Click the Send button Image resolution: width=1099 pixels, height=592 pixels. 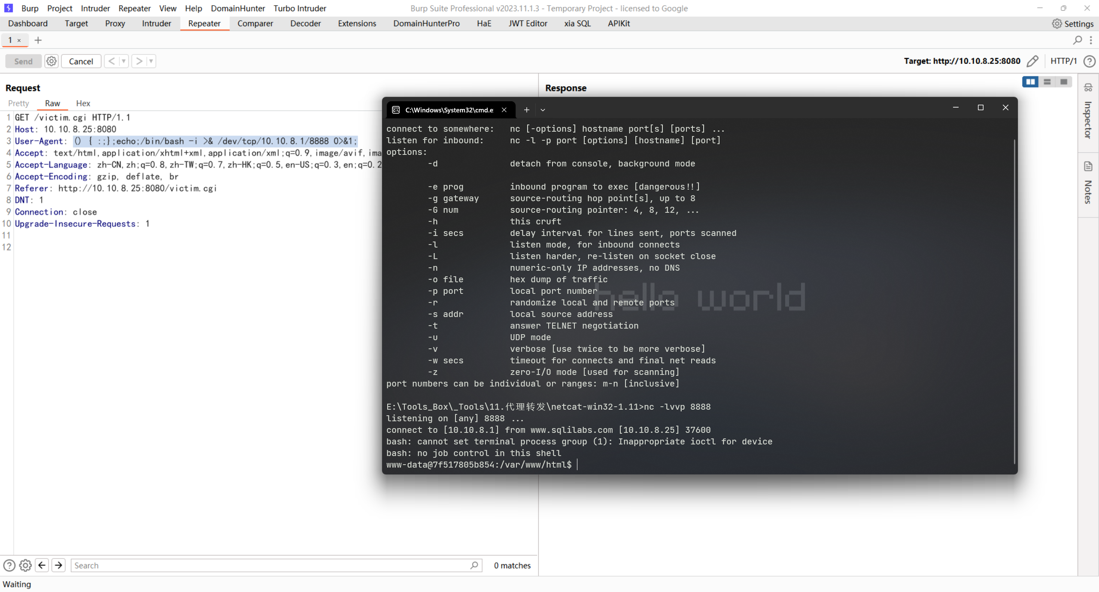tap(23, 61)
